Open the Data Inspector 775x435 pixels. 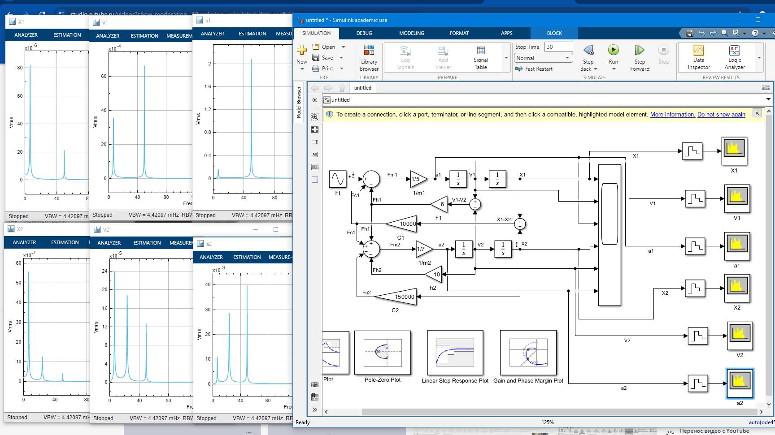(698, 57)
